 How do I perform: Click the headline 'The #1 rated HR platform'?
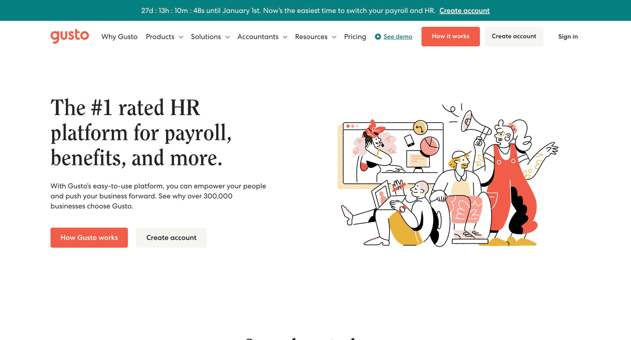pos(141,133)
